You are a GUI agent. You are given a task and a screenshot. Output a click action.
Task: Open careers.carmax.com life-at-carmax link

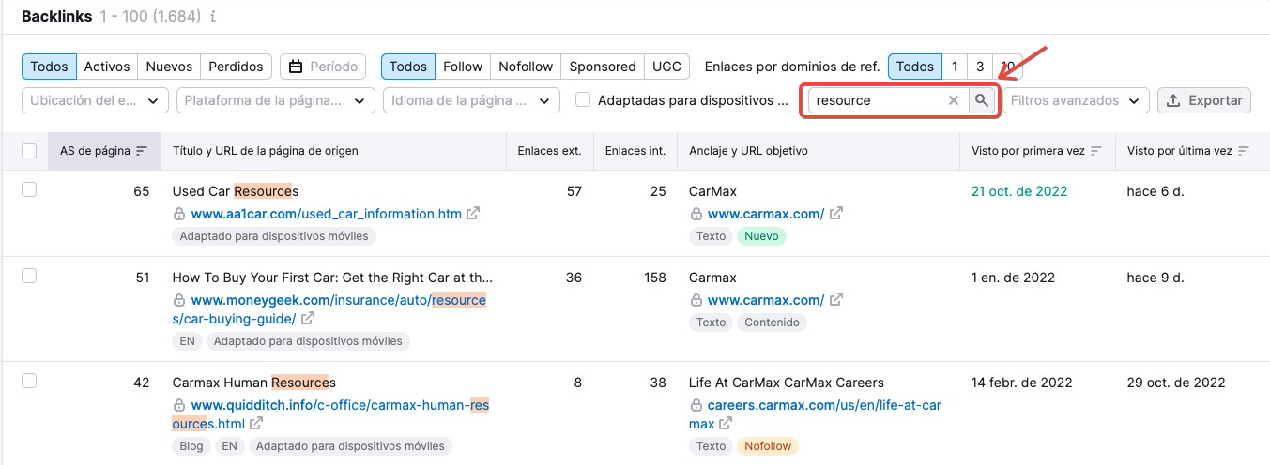pos(815,414)
